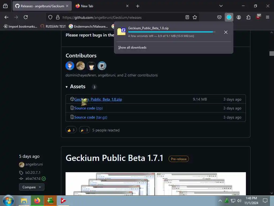Collapse the Assets section

(75, 87)
